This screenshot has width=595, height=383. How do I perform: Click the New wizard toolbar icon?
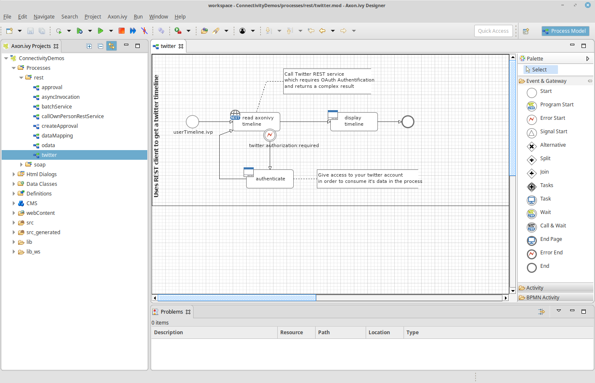9,31
